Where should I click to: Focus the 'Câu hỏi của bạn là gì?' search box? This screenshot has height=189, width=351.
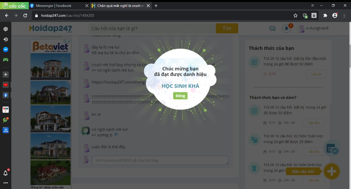coord(152,28)
